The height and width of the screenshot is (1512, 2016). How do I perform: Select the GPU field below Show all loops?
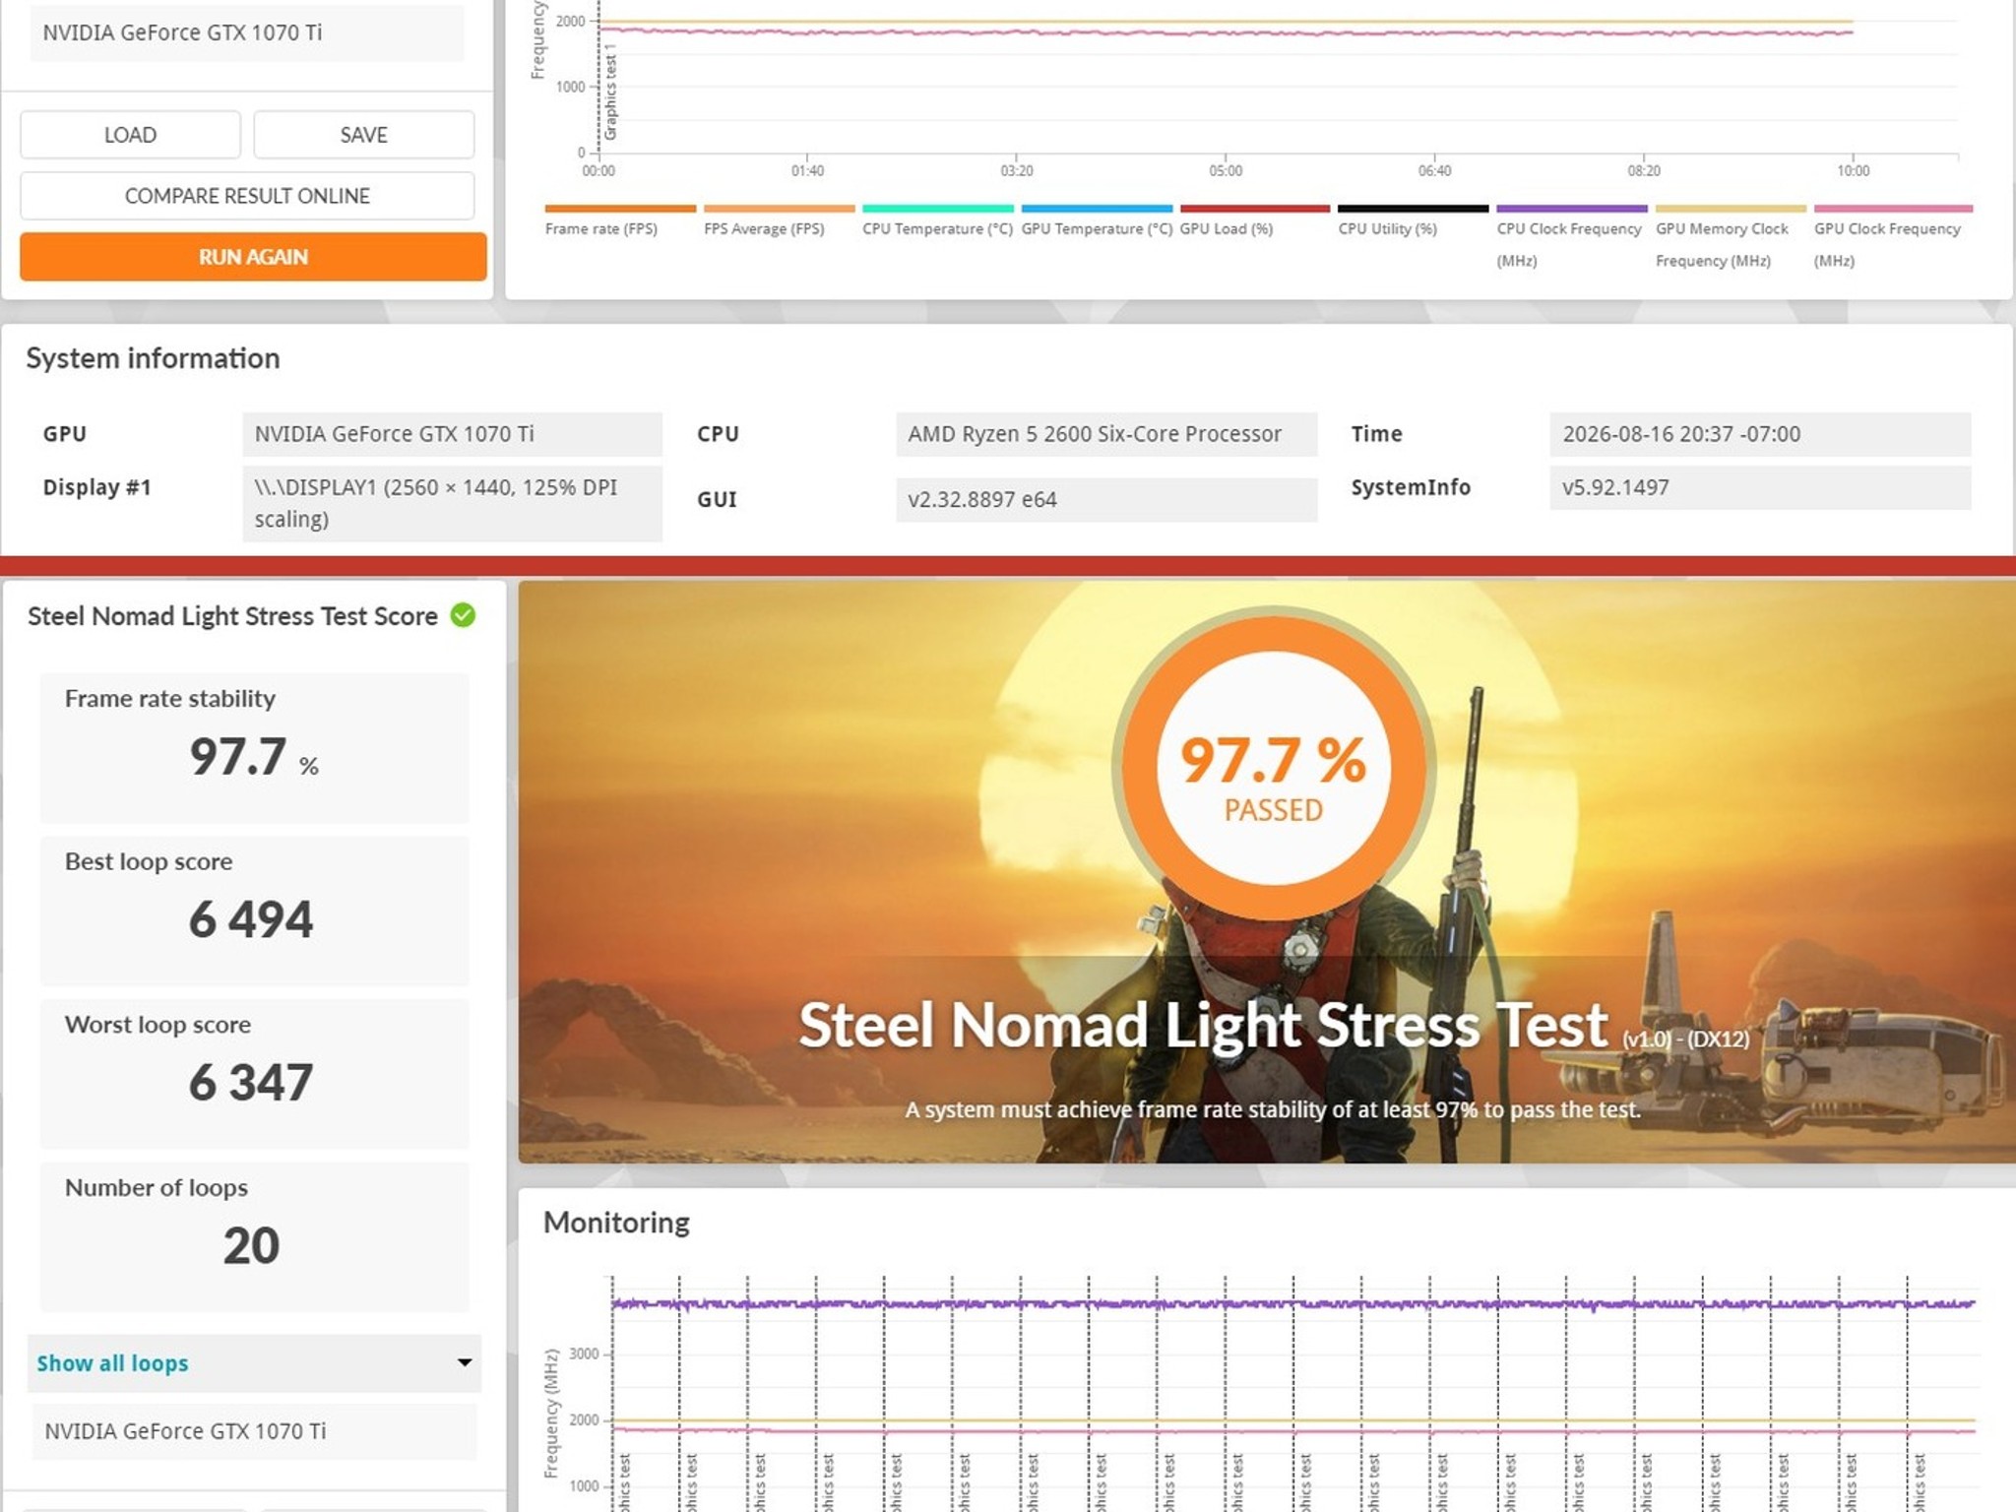tap(254, 1431)
